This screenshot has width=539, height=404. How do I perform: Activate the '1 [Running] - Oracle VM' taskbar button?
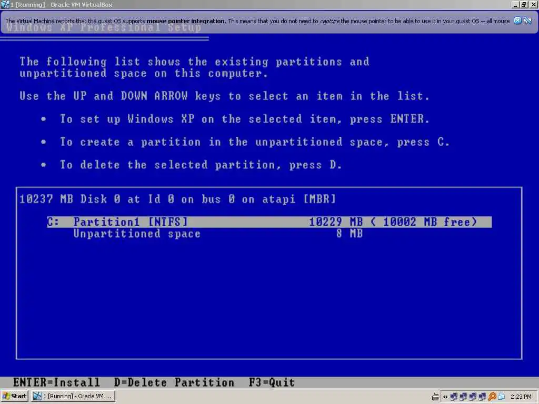point(73,397)
